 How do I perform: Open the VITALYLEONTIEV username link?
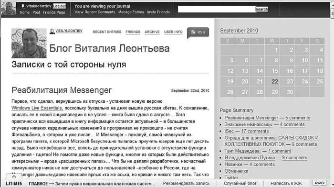tap(69, 31)
